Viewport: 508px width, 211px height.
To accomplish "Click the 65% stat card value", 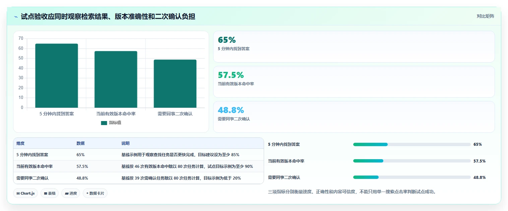I will click(x=227, y=40).
